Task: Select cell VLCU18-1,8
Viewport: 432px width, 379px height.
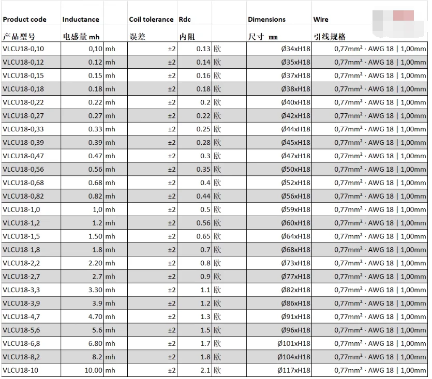Action: [31, 250]
